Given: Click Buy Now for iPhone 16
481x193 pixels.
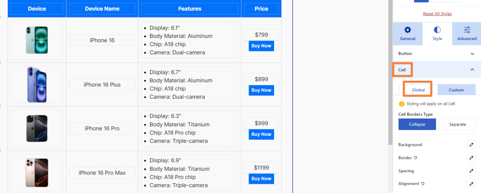Looking at the screenshot, I should tap(261, 46).
